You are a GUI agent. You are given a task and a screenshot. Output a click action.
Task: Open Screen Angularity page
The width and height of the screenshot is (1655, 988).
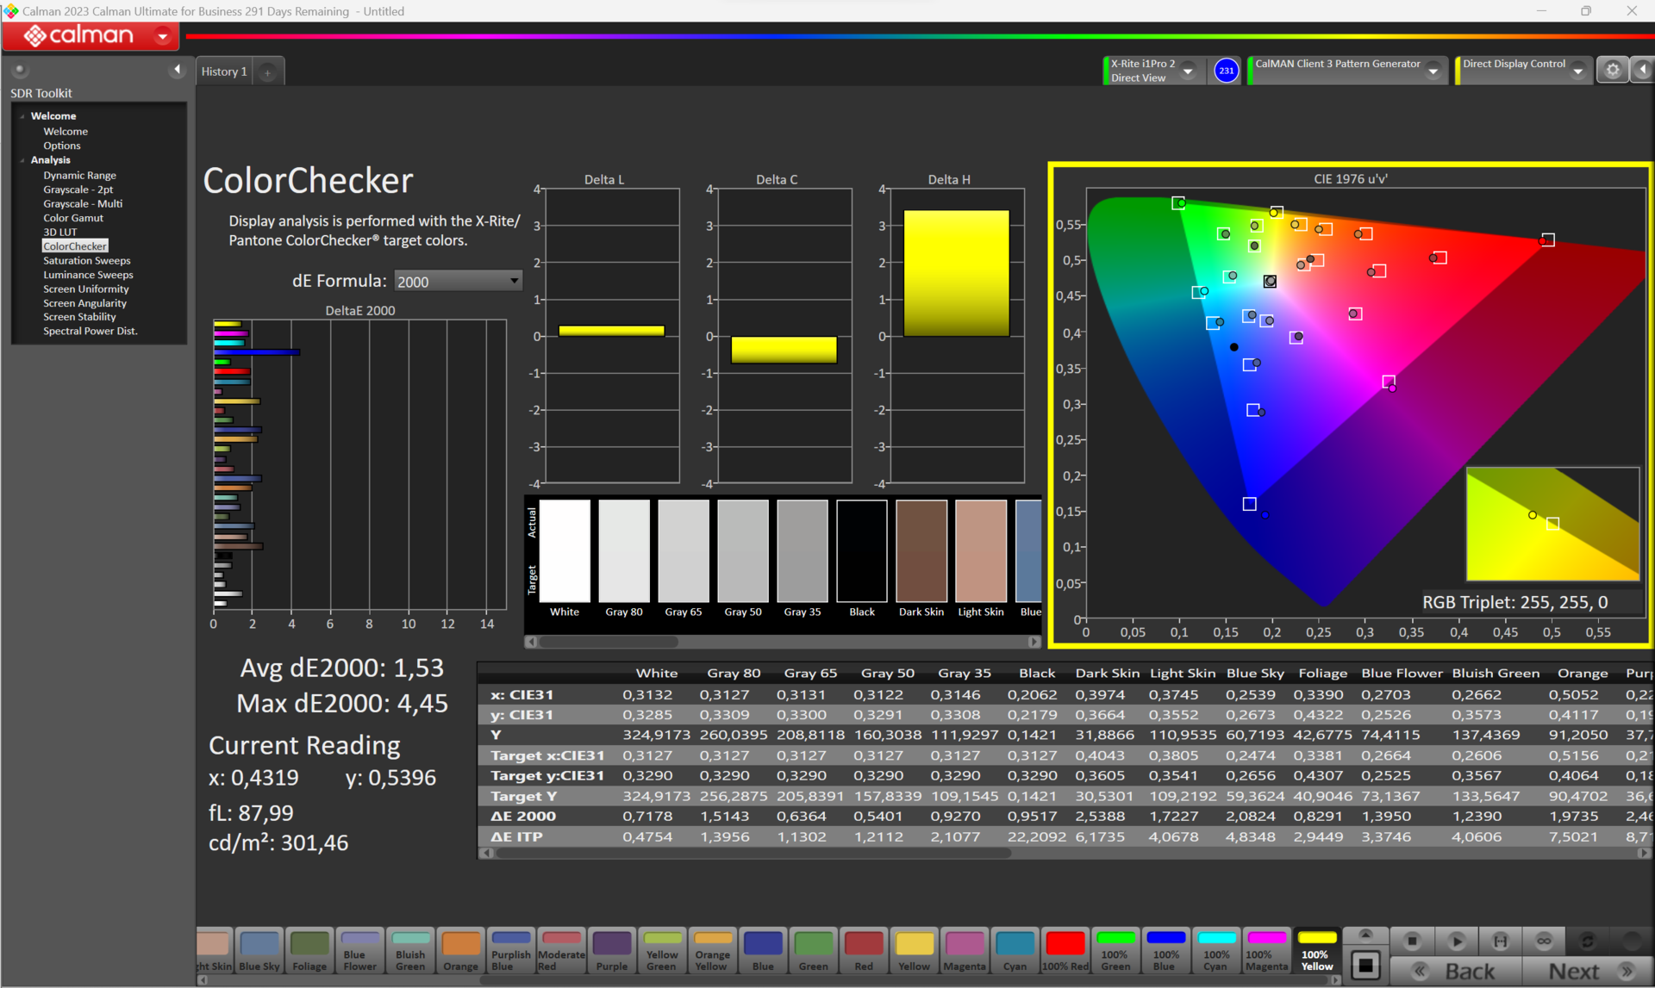84,303
